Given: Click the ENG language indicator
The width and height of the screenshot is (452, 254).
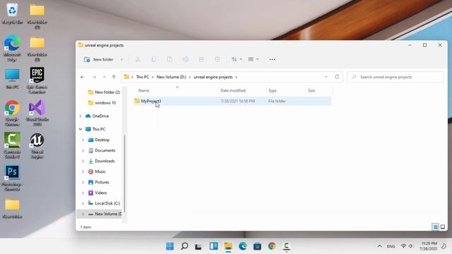Looking at the screenshot, I should click(x=391, y=246).
